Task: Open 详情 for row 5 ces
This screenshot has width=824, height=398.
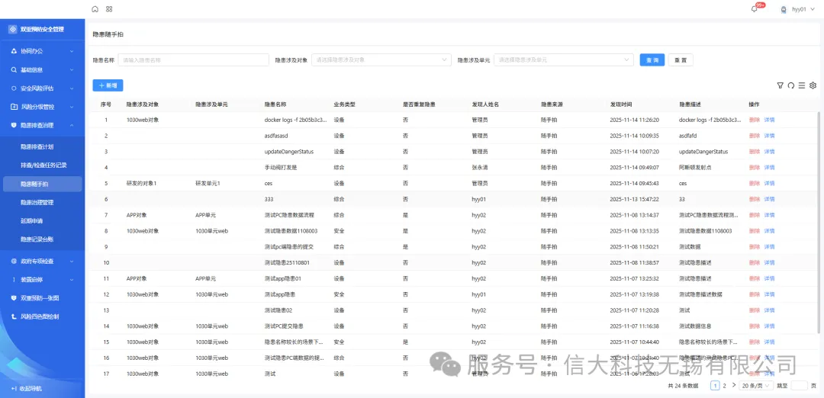Action: click(769, 183)
